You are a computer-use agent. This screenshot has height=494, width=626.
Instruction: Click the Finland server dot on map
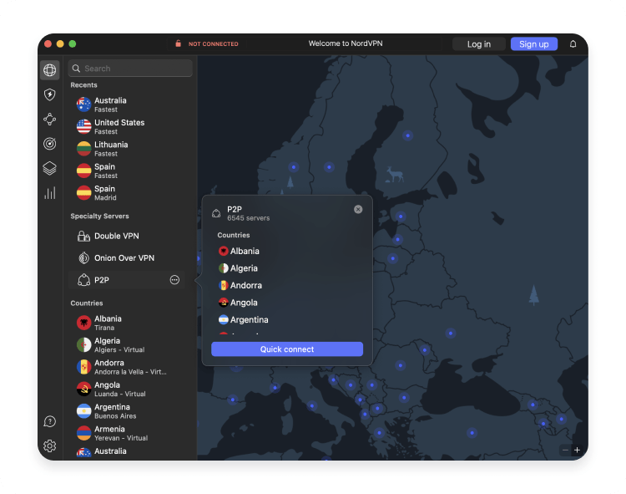407,135
